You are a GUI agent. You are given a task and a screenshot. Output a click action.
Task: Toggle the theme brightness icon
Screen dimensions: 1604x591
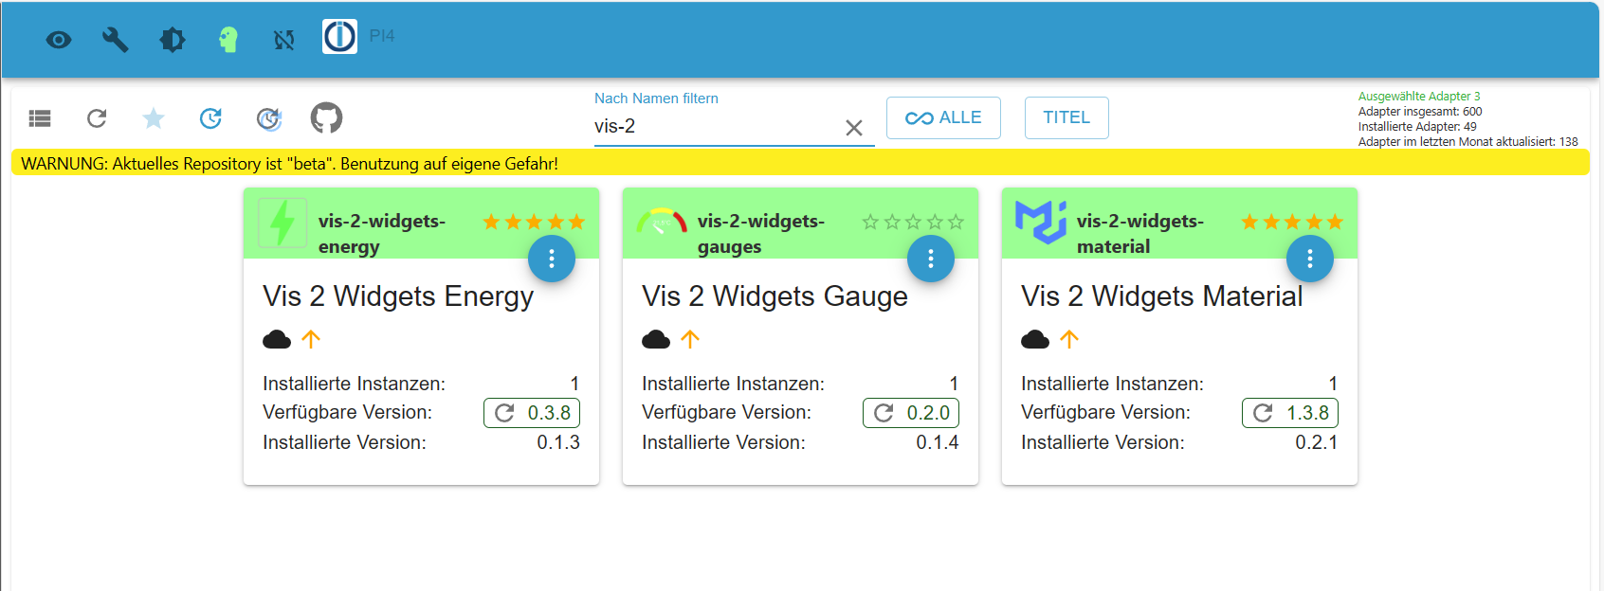[x=173, y=40]
